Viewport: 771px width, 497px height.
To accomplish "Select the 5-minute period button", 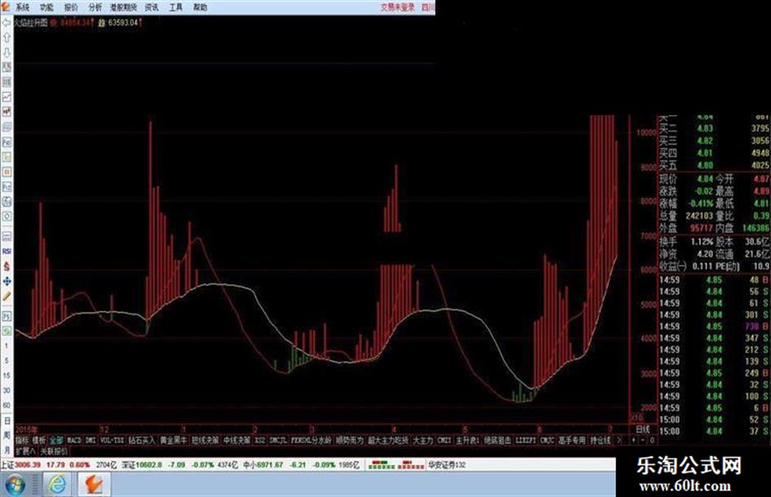I will (x=7, y=361).
